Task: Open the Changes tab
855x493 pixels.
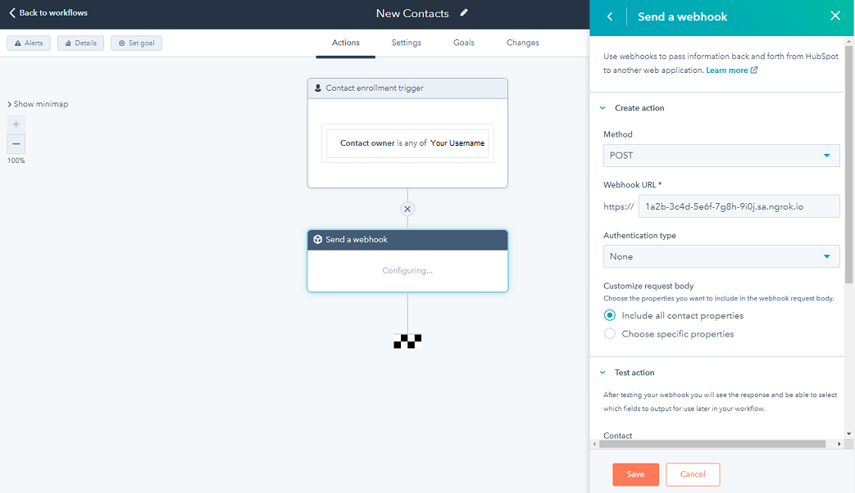Action: (523, 43)
